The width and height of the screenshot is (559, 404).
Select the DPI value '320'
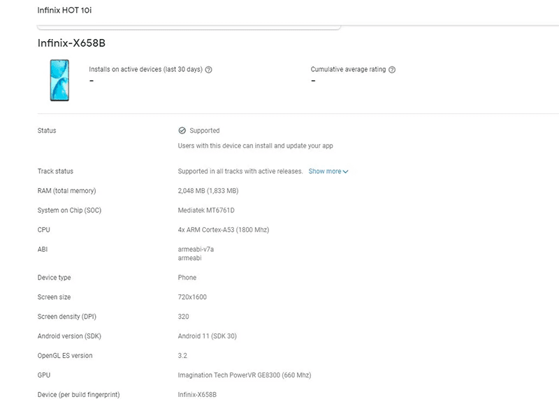[183, 317]
